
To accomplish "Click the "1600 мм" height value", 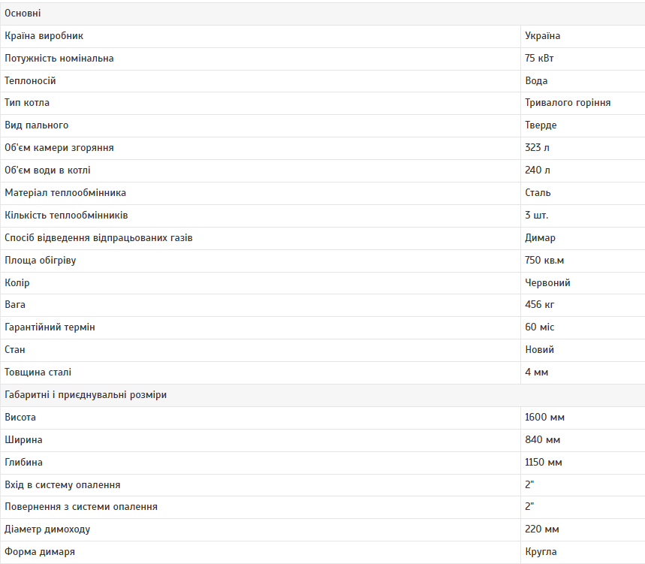I will click(545, 418).
